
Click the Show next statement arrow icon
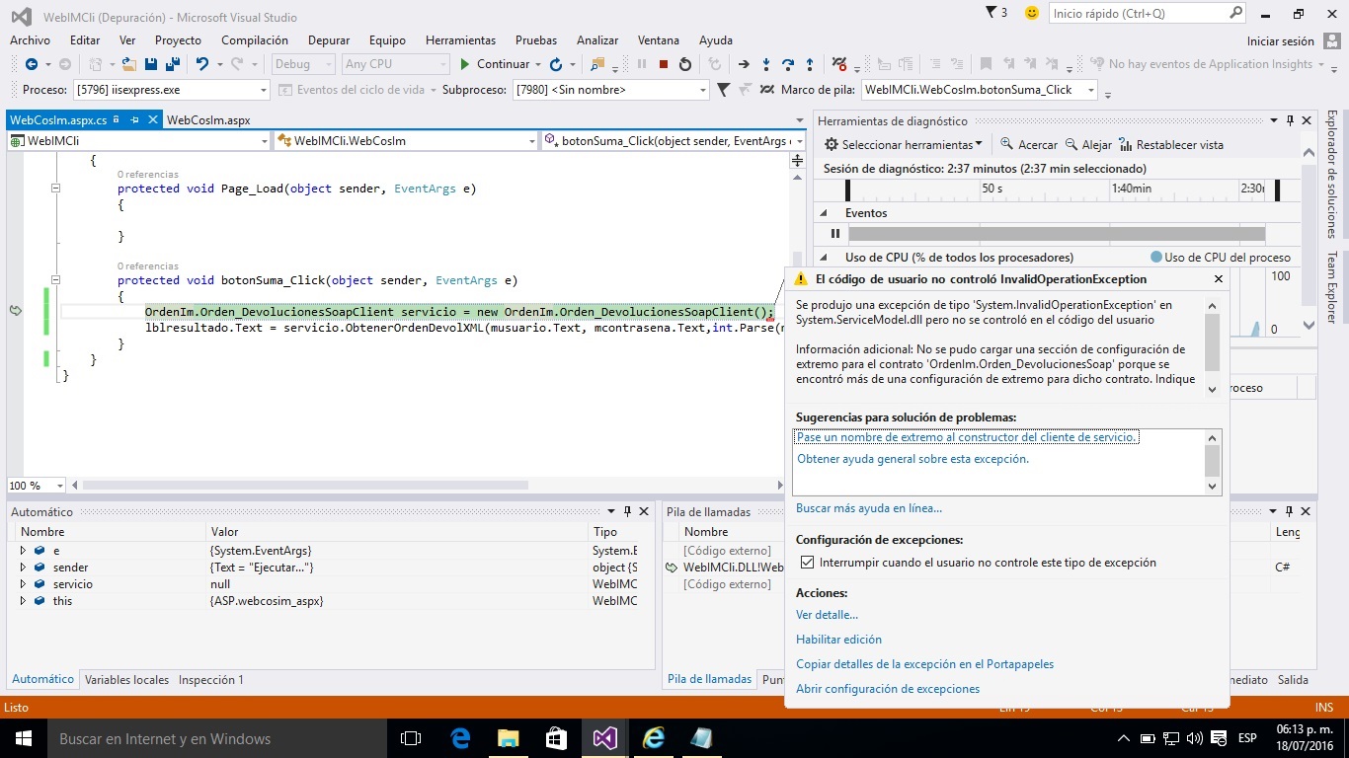(x=745, y=64)
